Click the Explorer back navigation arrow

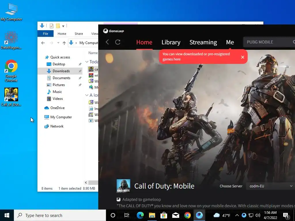click(43, 43)
